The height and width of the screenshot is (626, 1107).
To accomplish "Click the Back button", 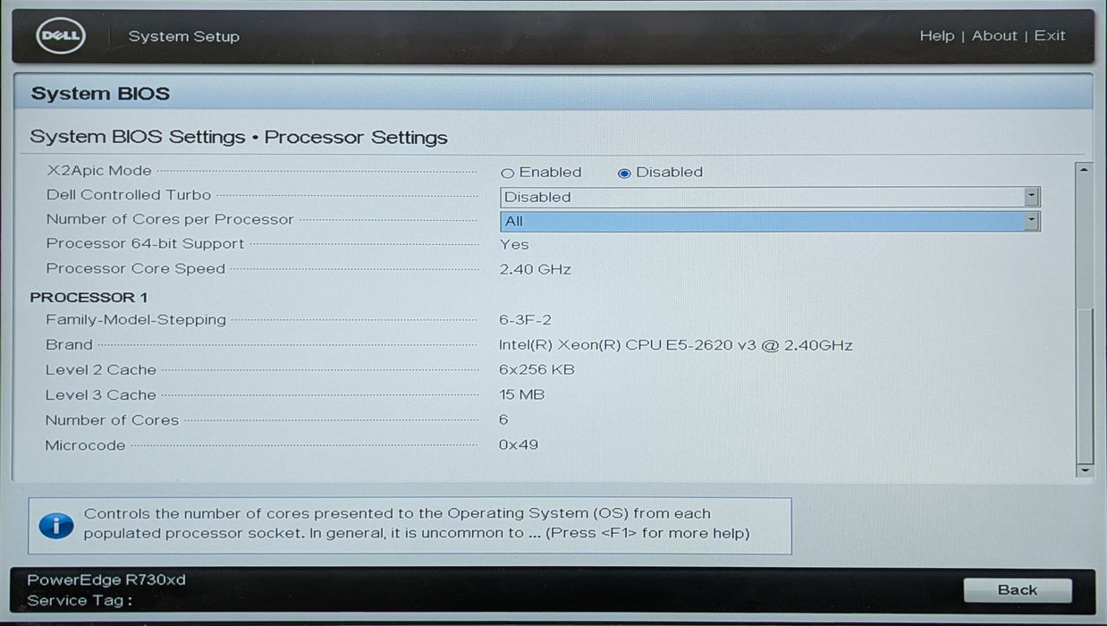I will [1018, 590].
